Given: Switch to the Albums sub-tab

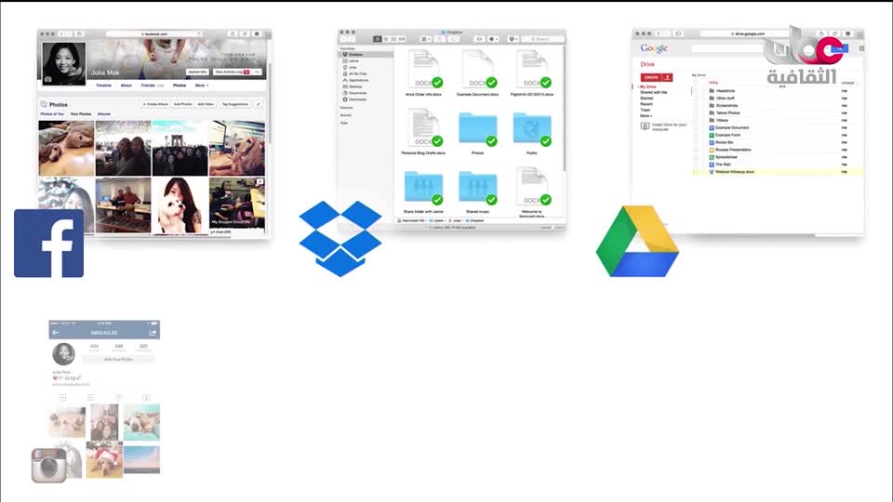Looking at the screenshot, I should pyautogui.click(x=103, y=113).
